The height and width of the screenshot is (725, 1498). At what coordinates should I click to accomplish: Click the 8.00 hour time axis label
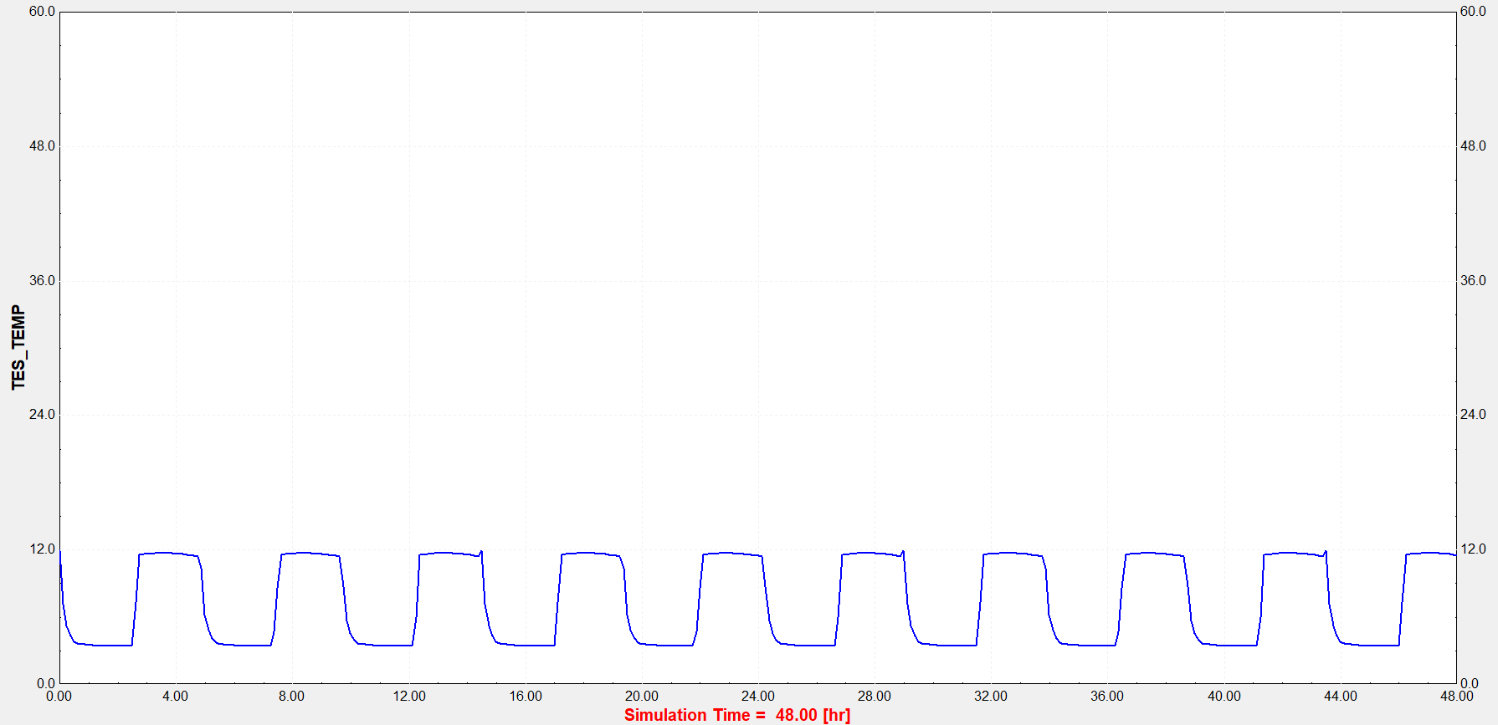291,697
